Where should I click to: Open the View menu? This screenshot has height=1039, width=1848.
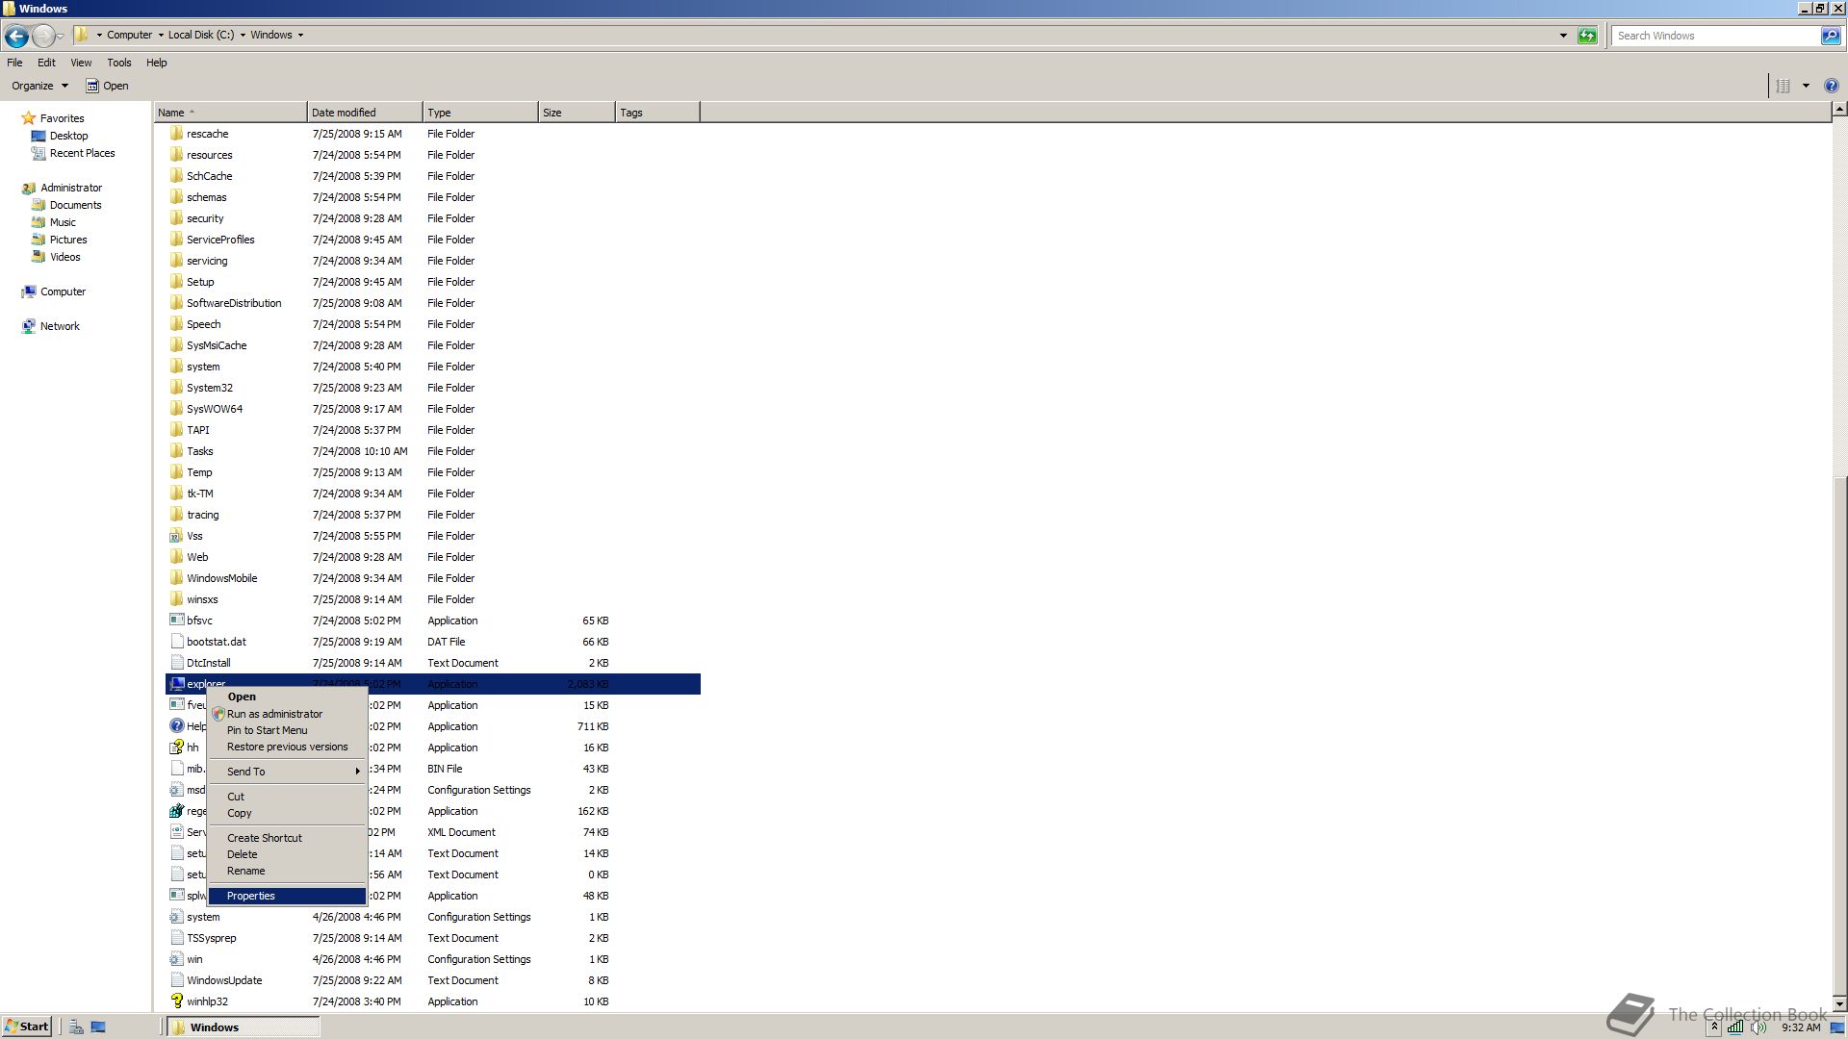[x=81, y=63]
